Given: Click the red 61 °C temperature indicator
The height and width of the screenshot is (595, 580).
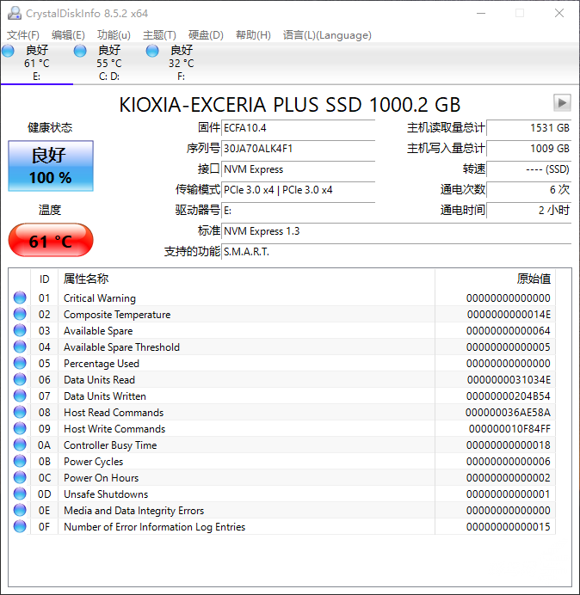Looking at the screenshot, I should click(x=51, y=240).
